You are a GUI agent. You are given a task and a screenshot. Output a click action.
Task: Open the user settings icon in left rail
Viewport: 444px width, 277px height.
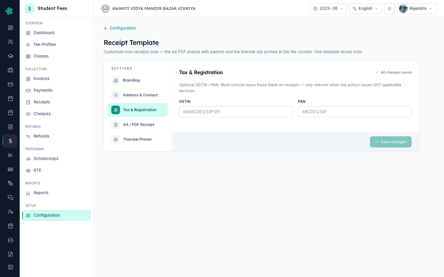click(10, 212)
